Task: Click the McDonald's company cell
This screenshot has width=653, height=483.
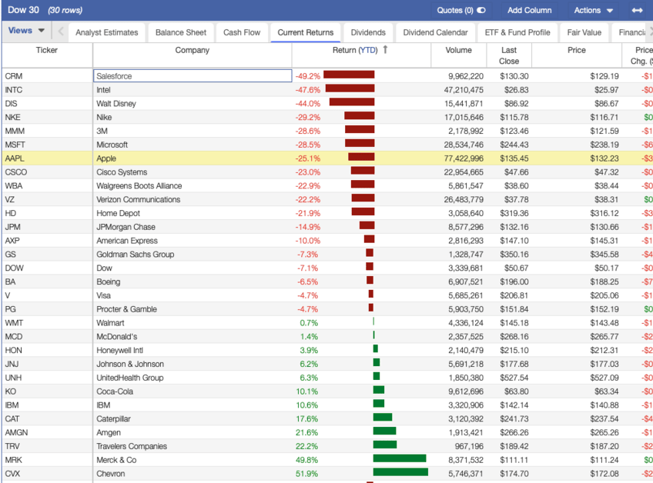Action: tap(193, 337)
